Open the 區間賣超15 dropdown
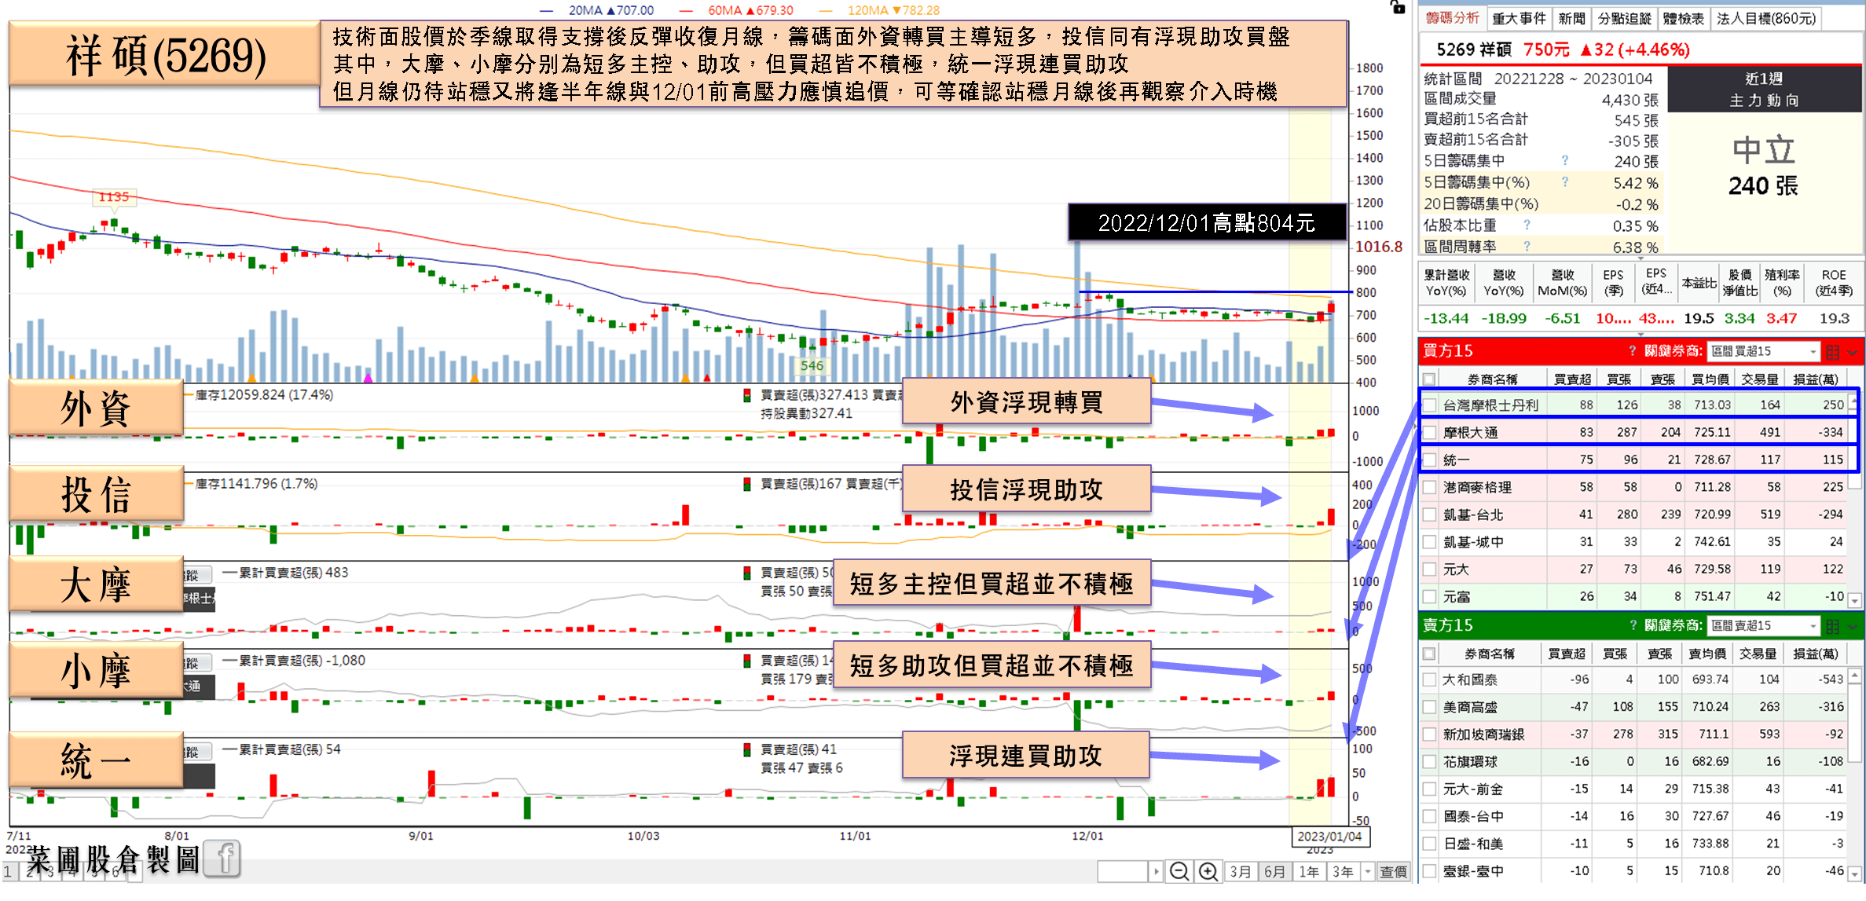Screen dimensions: 1866x901 pyautogui.click(x=1763, y=626)
